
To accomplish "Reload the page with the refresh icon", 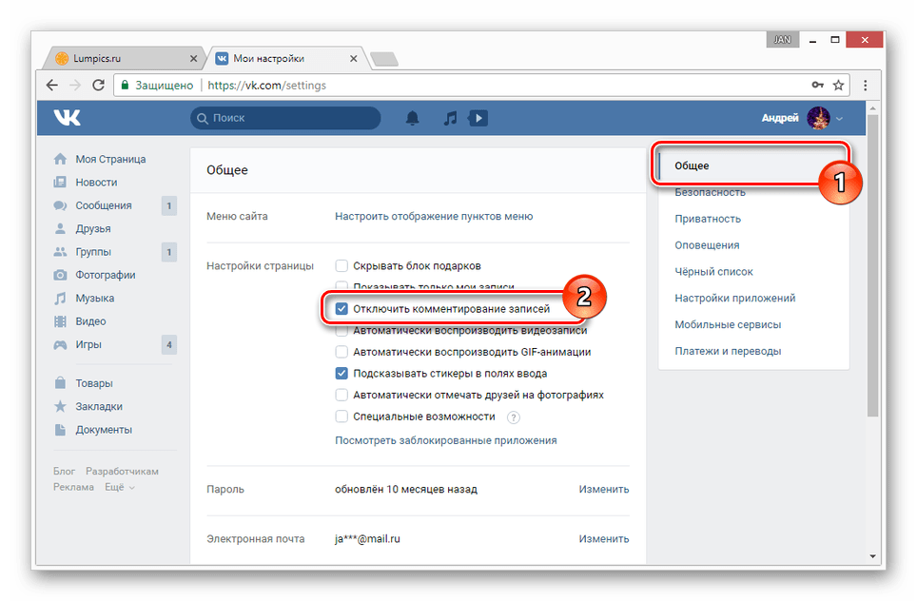I will [x=98, y=86].
